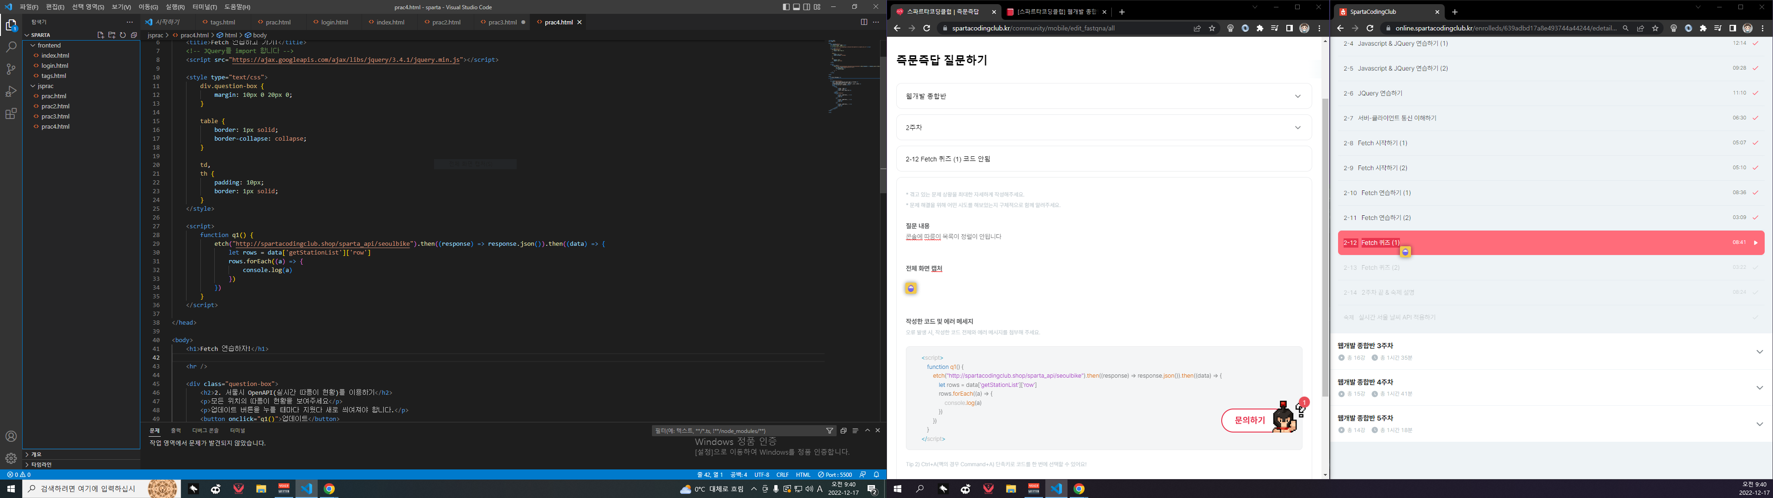Show errors and warnings count in the status bar
1773x498 pixels.
pyautogui.click(x=18, y=474)
